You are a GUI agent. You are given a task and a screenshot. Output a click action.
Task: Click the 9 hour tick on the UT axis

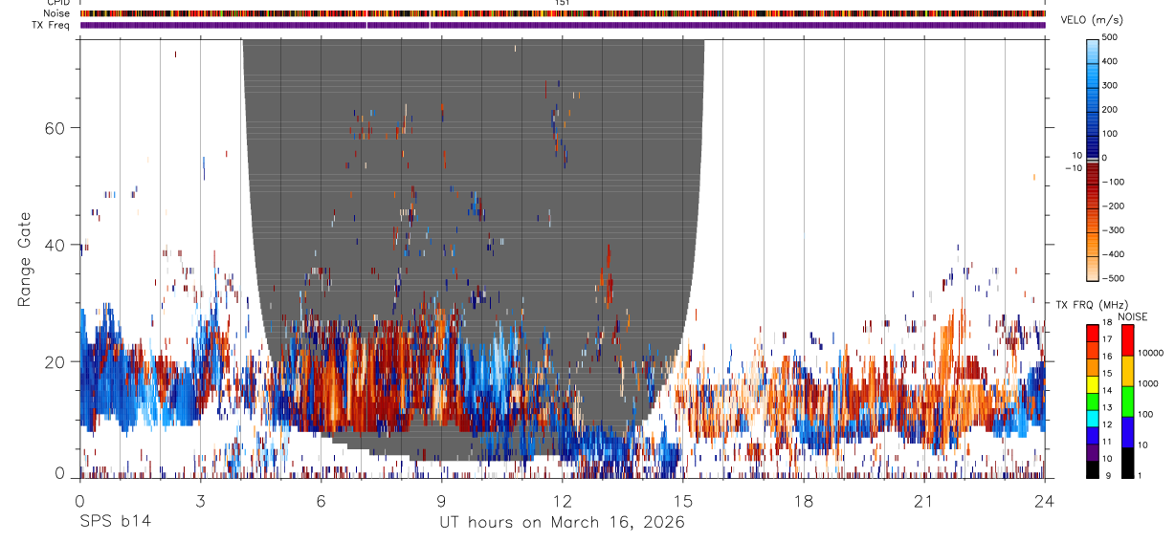(x=442, y=500)
